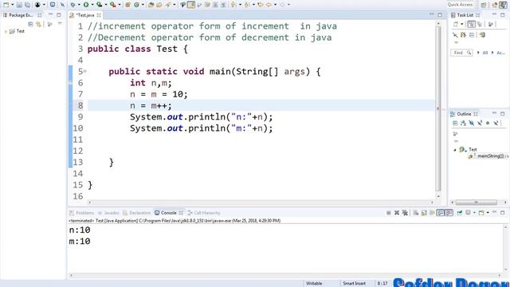This screenshot has width=510, height=287.
Task: Click Outline horizontal scrollbar thumb
Action: tap(477, 202)
